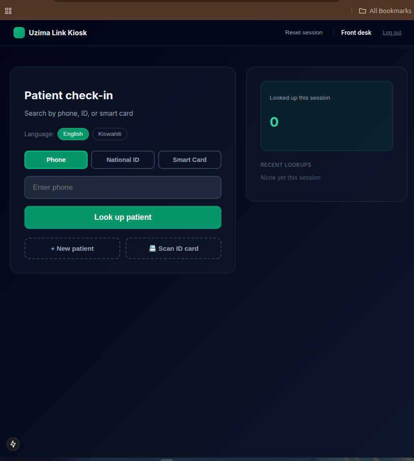The image size is (414, 461).
Task: Select the Smart Card search mode
Action: [190, 160]
